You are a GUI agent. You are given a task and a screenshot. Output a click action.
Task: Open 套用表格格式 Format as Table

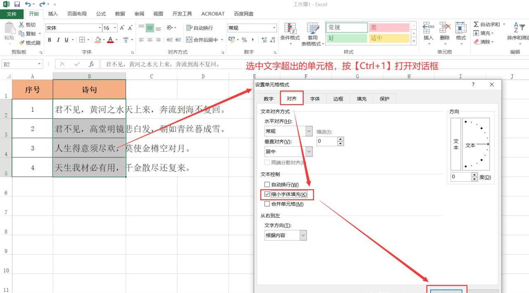[x=313, y=34]
